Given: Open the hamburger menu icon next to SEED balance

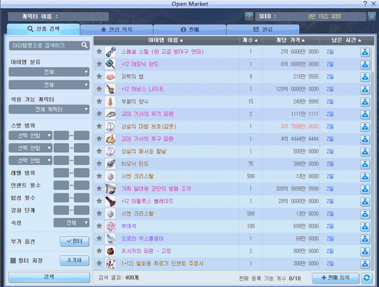Looking at the screenshot, I should 371,16.
